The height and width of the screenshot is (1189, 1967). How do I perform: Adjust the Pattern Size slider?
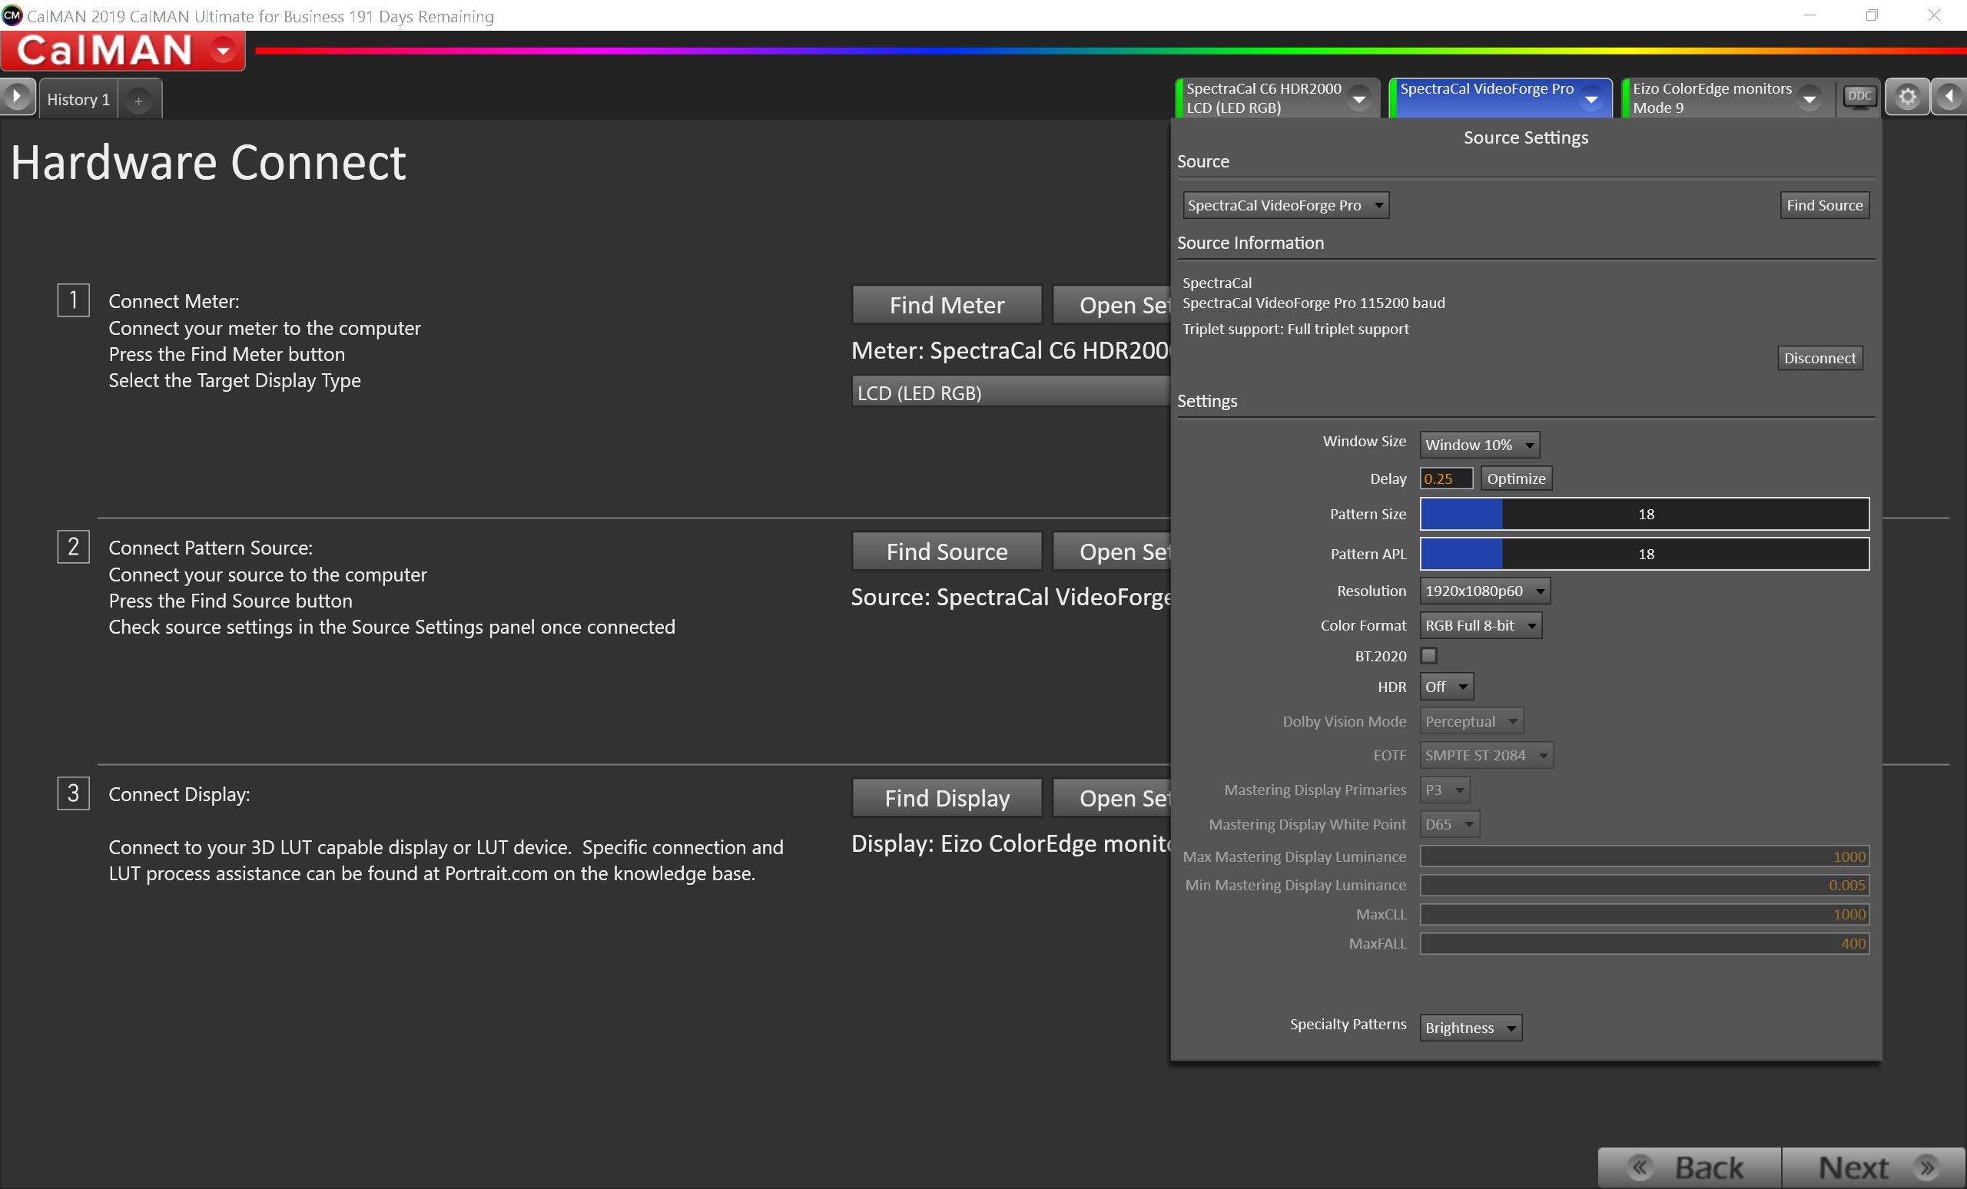tap(1644, 514)
